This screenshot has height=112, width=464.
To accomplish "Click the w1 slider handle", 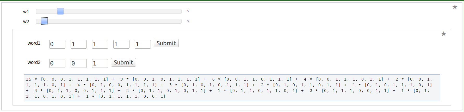I will point(60,11).
